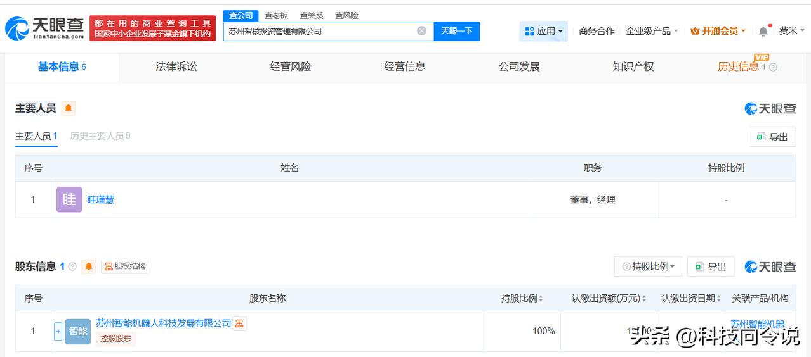
Task: Open the 开通会员 membership dropdown
Action: [718, 31]
